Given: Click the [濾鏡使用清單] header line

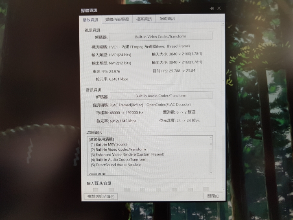Looking at the screenshot, I should (101, 139).
